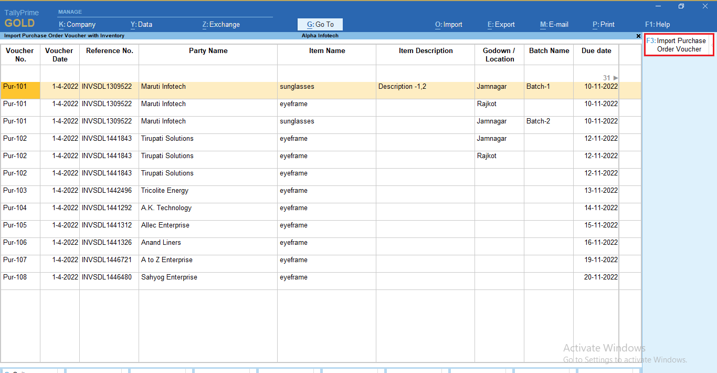Image resolution: width=717 pixels, height=373 pixels.
Task: Open the K: Company menu
Action: (x=77, y=24)
